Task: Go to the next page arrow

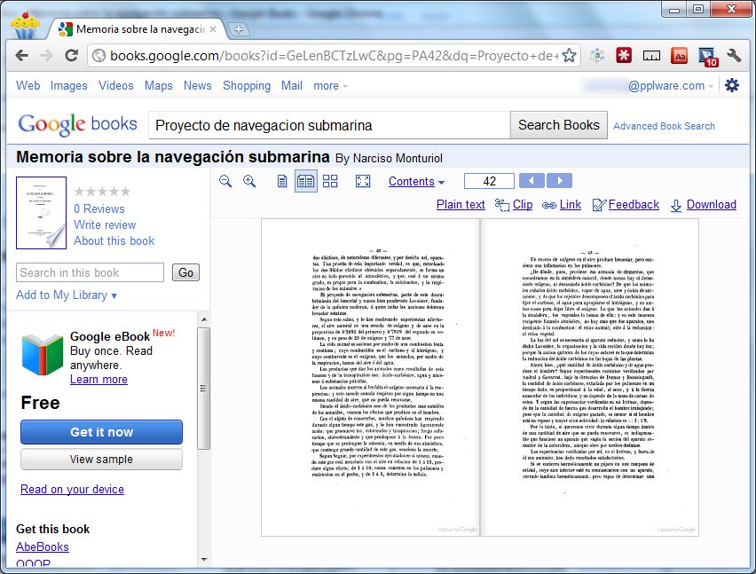Action: click(559, 181)
